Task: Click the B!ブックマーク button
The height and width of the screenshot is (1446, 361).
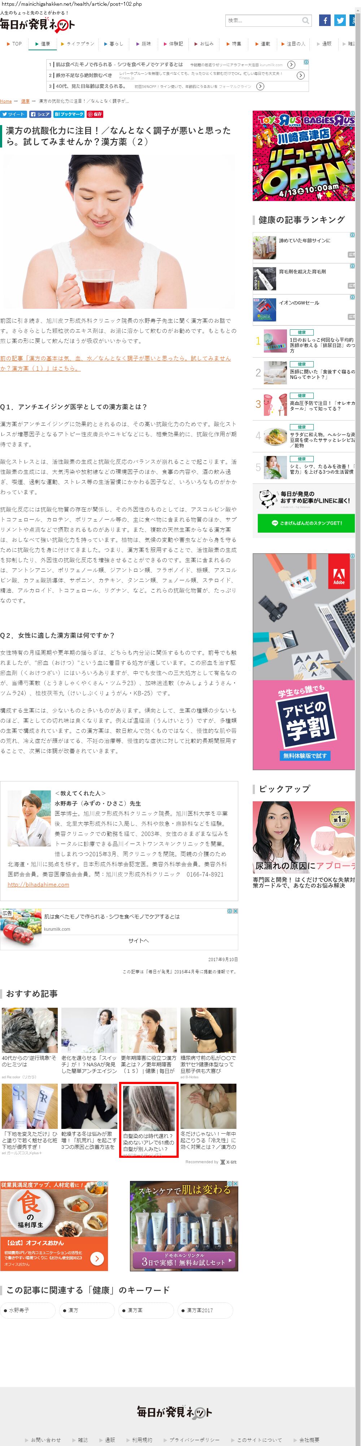Action: pyautogui.click(x=69, y=114)
